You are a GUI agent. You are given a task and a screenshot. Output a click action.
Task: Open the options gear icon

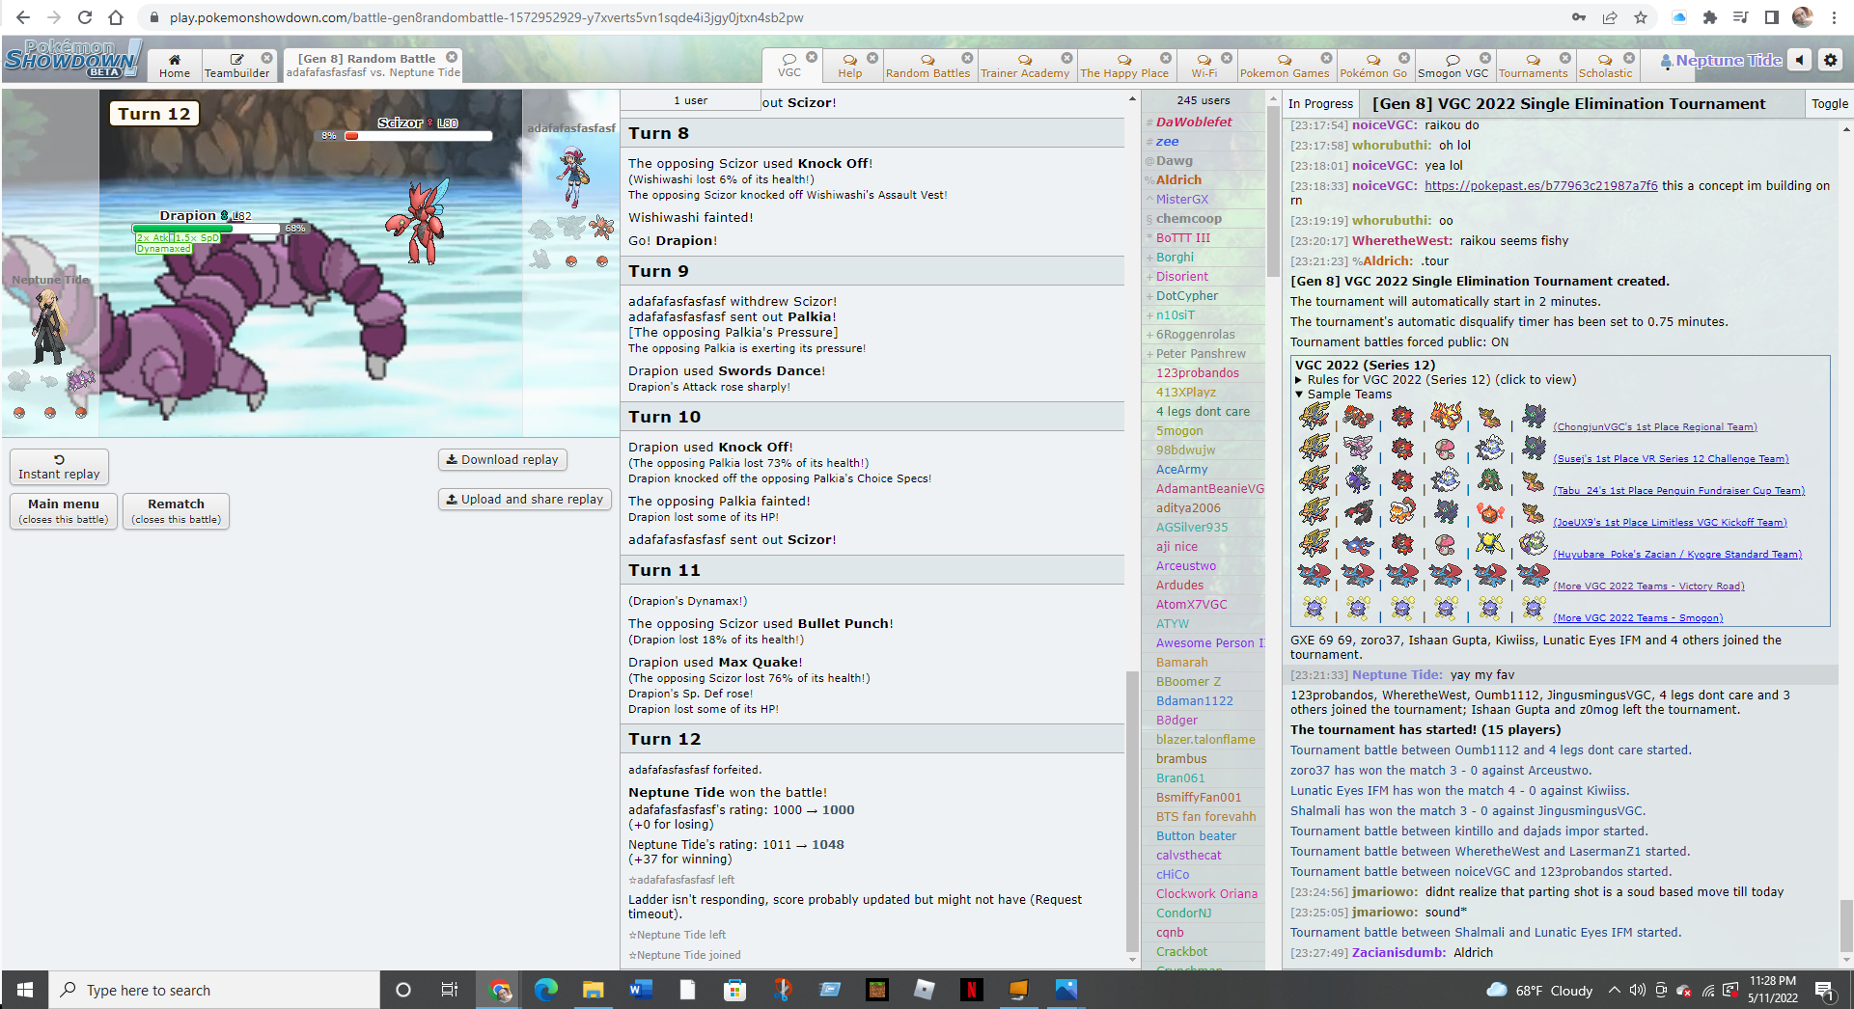[1830, 60]
